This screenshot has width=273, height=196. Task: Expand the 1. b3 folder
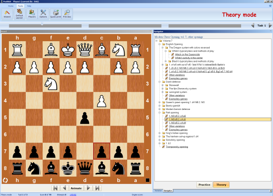(x=159, y=143)
